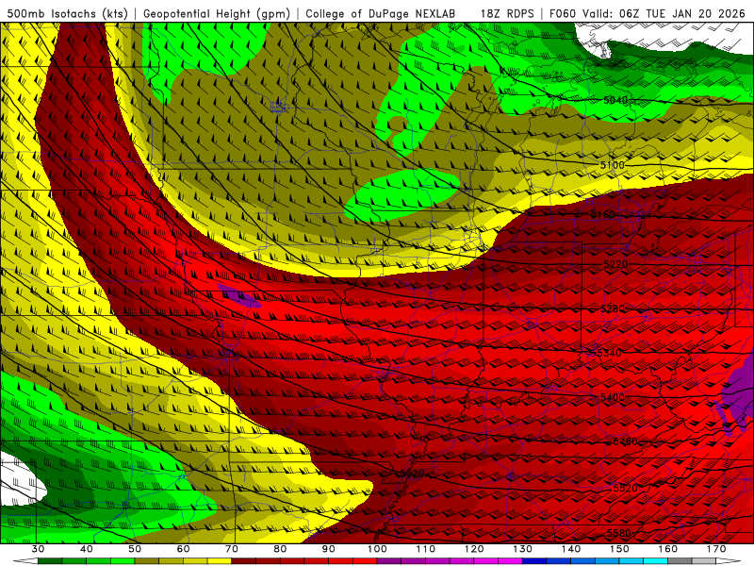
Task: Click the 5400 height contour label
Action: click(613, 397)
